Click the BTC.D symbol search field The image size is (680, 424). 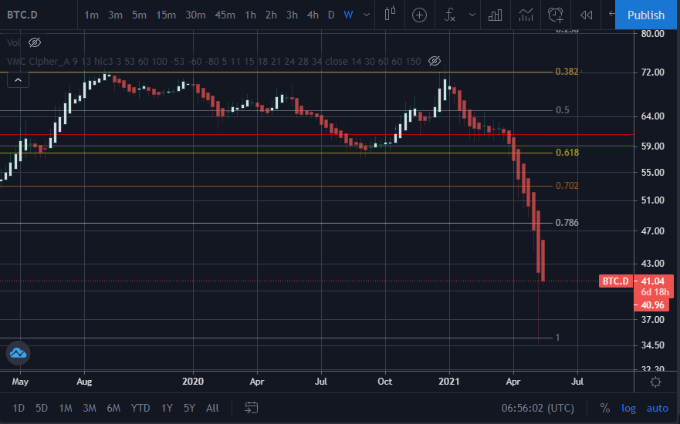22,15
